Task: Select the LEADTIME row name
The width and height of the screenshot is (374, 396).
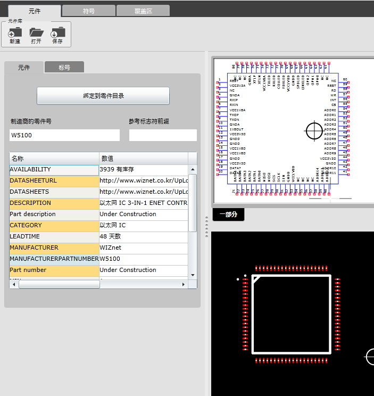Action: click(x=54, y=237)
